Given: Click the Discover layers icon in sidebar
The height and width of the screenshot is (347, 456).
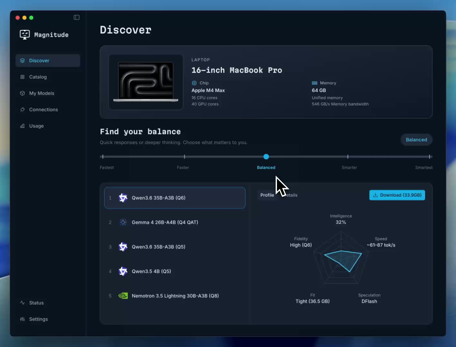Looking at the screenshot, I should [22, 60].
